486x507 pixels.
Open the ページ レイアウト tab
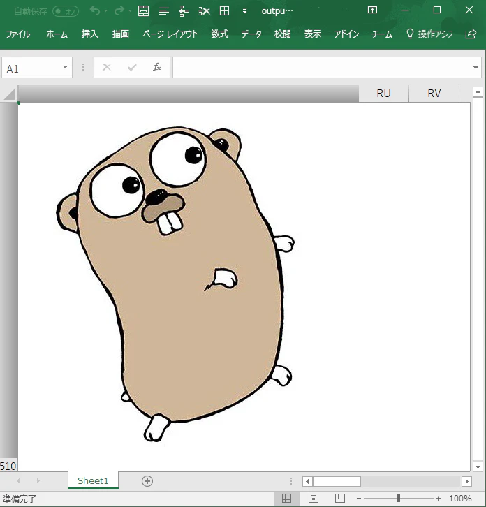pyautogui.click(x=170, y=34)
